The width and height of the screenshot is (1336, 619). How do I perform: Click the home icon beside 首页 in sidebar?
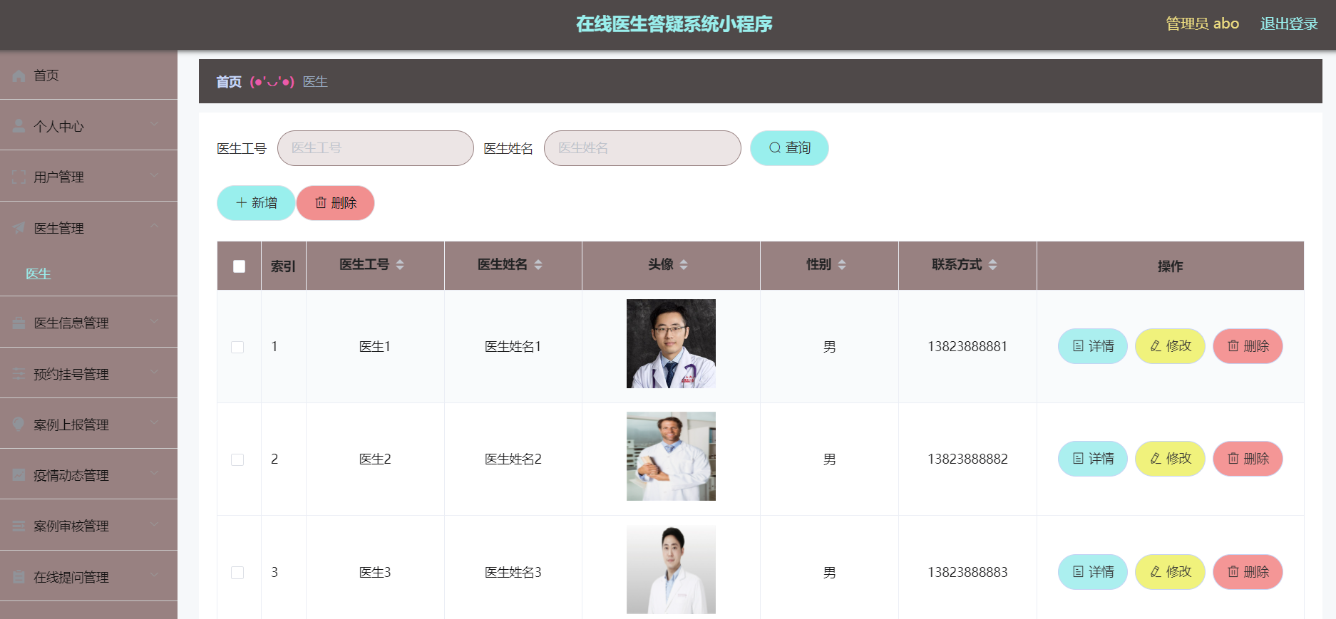pyautogui.click(x=19, y=76)
